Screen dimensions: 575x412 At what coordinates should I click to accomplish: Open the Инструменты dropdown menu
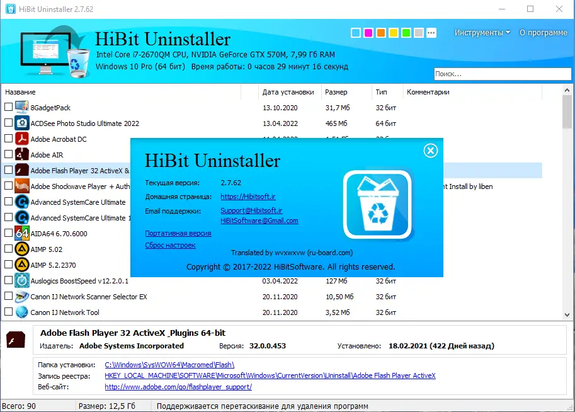(482, 33)
